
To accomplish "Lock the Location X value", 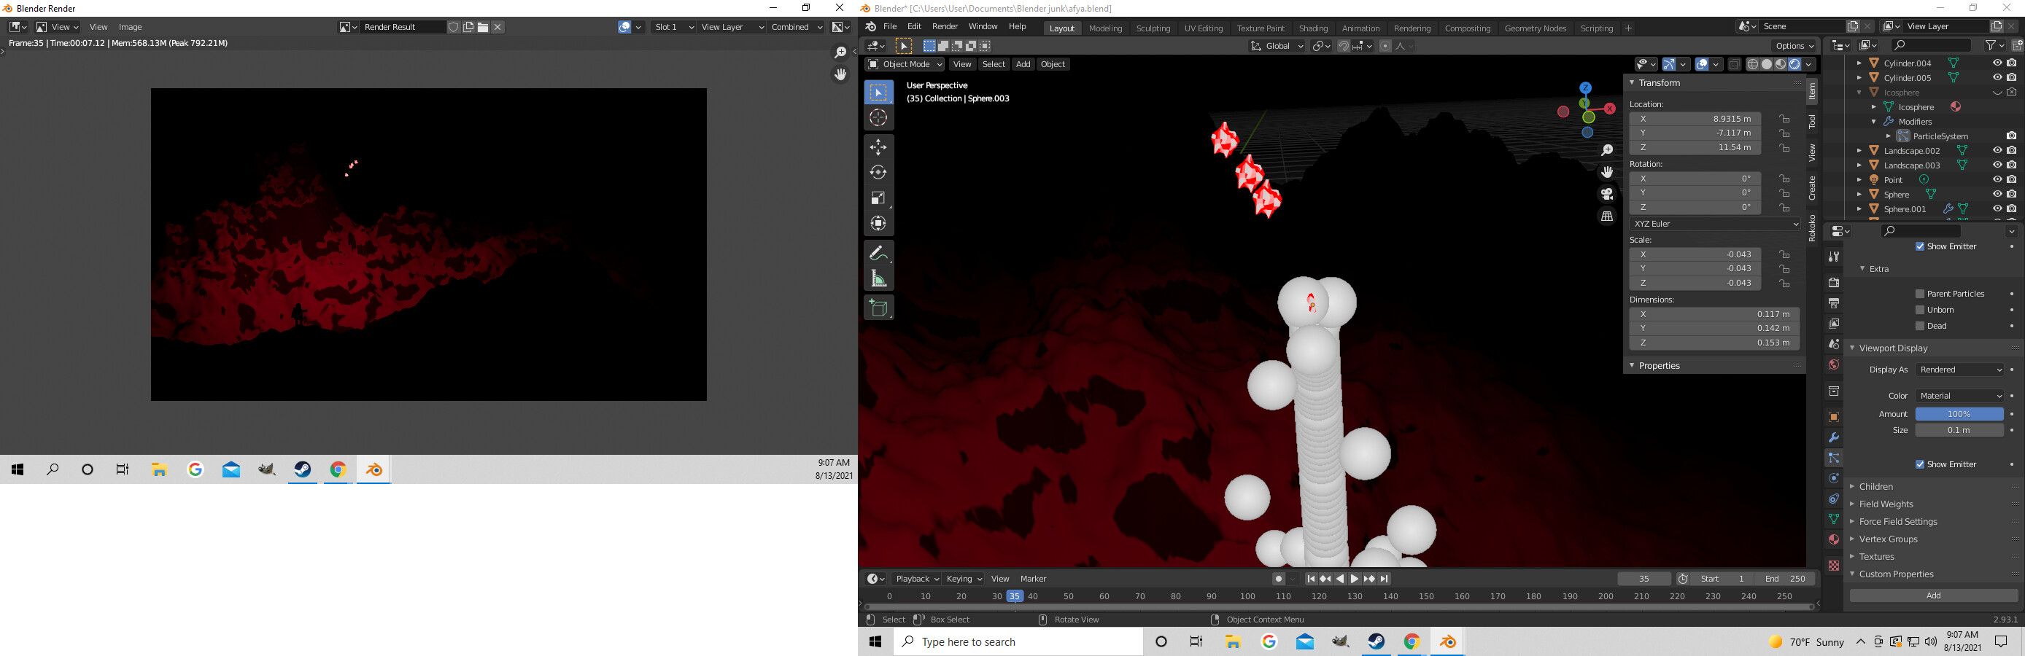I will [1785, 119].
